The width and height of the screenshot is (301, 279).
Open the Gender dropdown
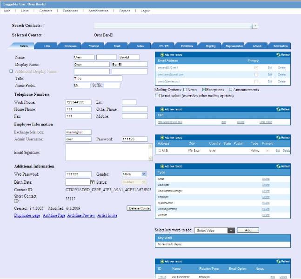coord(144,174)
